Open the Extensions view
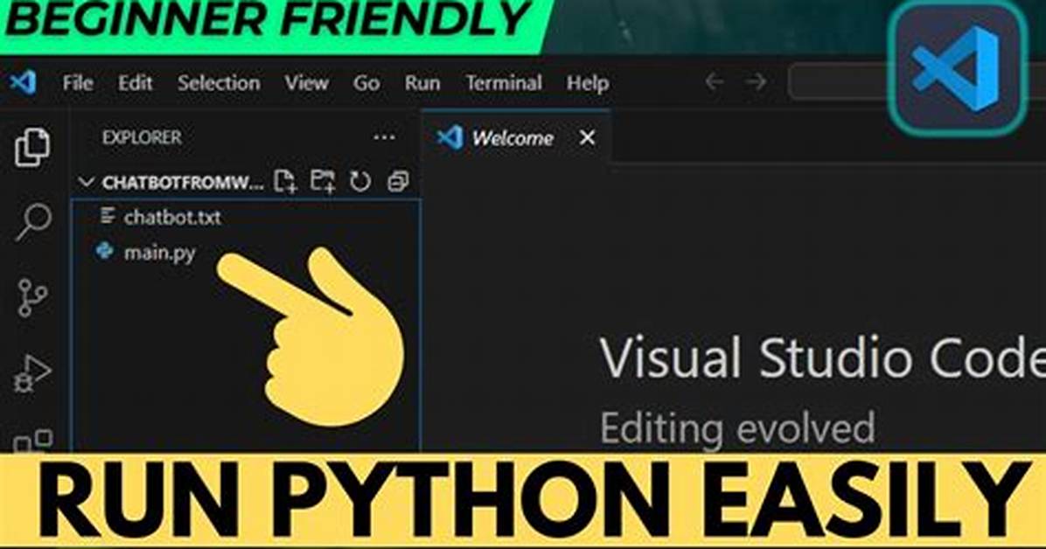The image size is (1046, 549). pyautogui.click(x=33, y=441)
